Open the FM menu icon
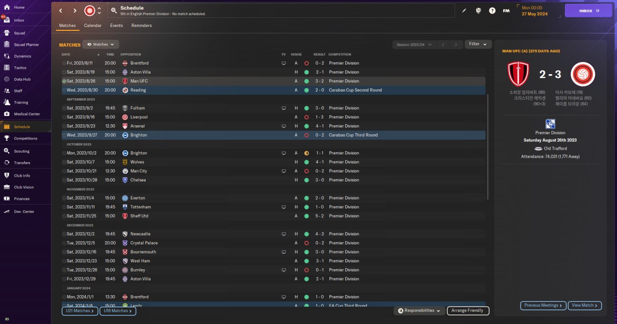 (x=506, y=11)
